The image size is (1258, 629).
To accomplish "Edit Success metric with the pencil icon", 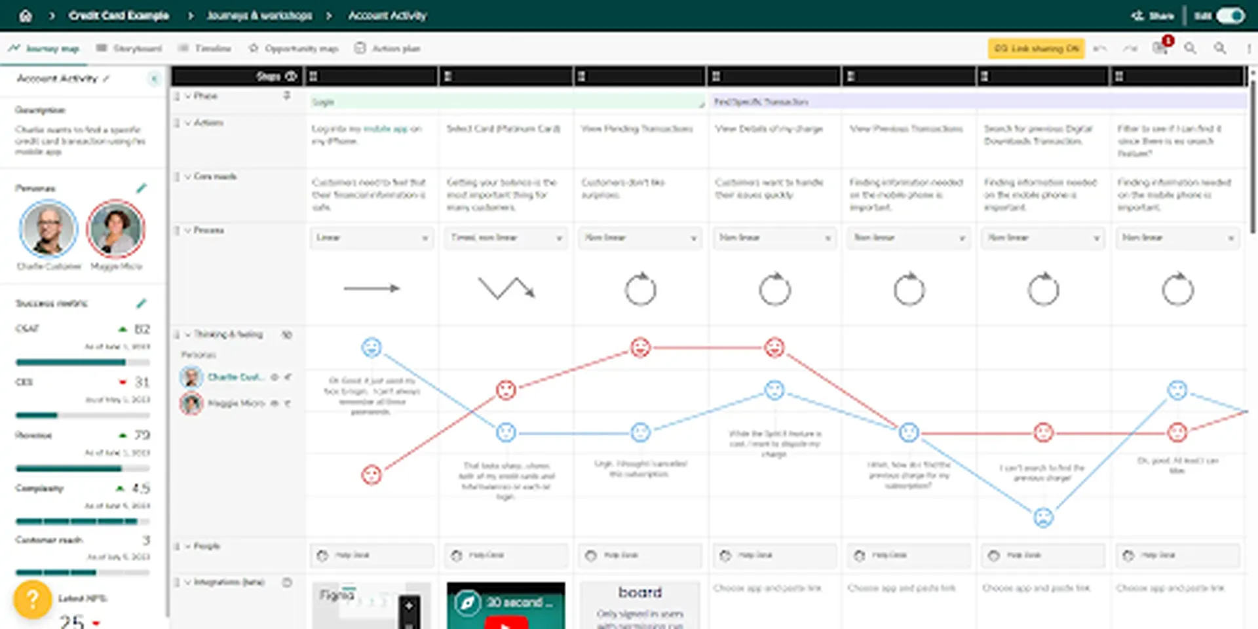I will point(142,303).
